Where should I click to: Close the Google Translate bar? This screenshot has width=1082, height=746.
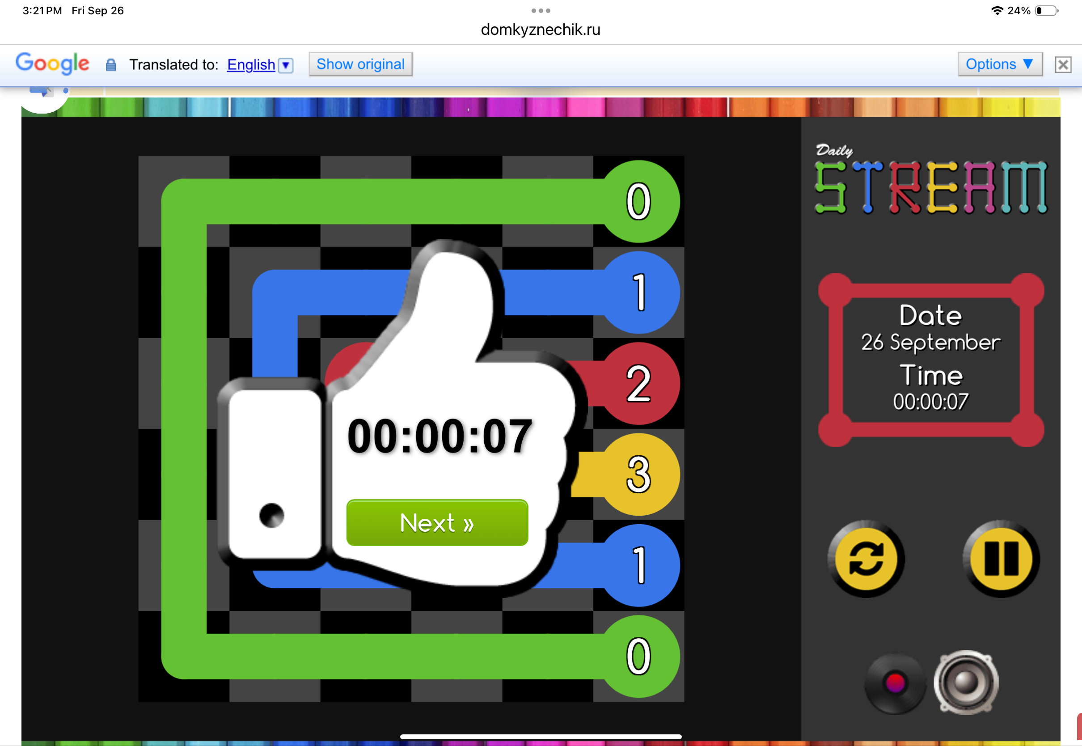coord(1062,64)
